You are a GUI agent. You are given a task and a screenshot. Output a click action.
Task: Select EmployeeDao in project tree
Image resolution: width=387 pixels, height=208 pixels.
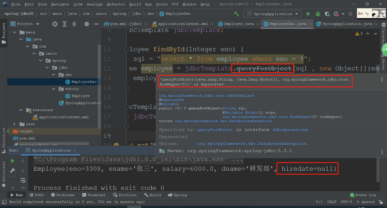pos(84,82)
